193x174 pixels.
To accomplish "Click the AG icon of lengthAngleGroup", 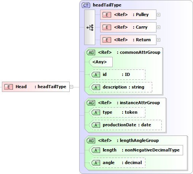I will click(x=91, y=140).
